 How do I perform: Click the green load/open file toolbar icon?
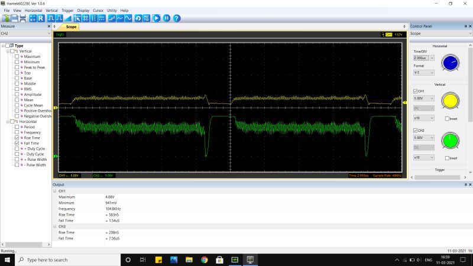[6, 18]
